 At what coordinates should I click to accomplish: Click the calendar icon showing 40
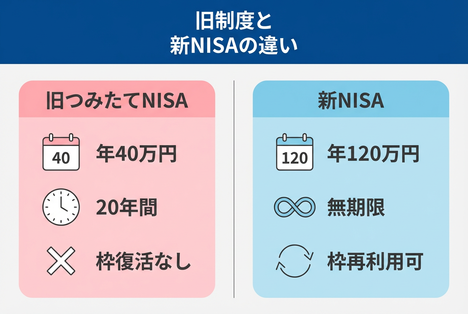61,152
